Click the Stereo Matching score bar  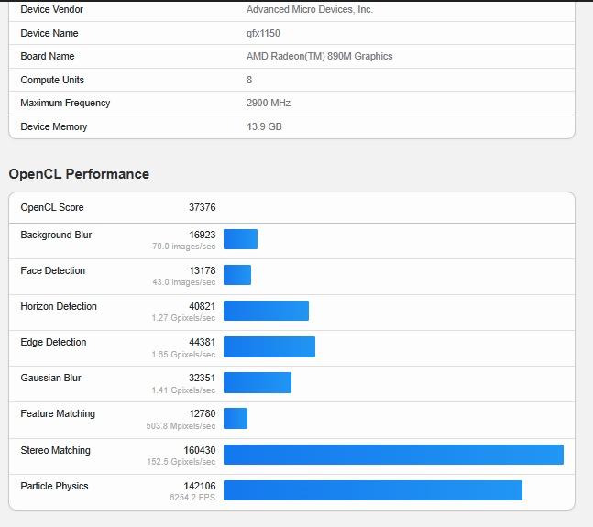point(393,455)
